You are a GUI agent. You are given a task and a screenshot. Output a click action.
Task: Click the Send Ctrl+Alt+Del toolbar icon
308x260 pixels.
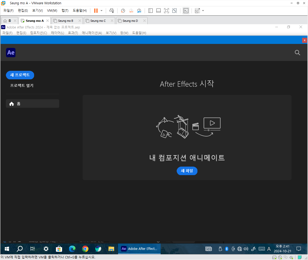click(112, 11)
